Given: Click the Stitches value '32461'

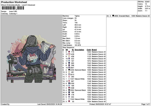Looking at the screenshot, I should tap(147, 2).
